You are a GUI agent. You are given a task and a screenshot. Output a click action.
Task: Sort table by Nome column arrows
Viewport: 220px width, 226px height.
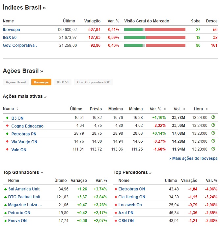tap(17, 109)
